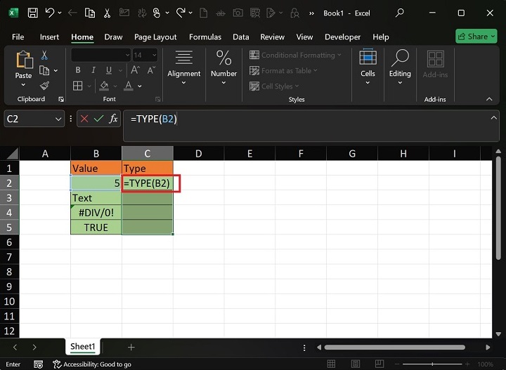Viewport: 506px width, 370px height.
Task: Open the Name Box dropdown
Action: (58, 119)
